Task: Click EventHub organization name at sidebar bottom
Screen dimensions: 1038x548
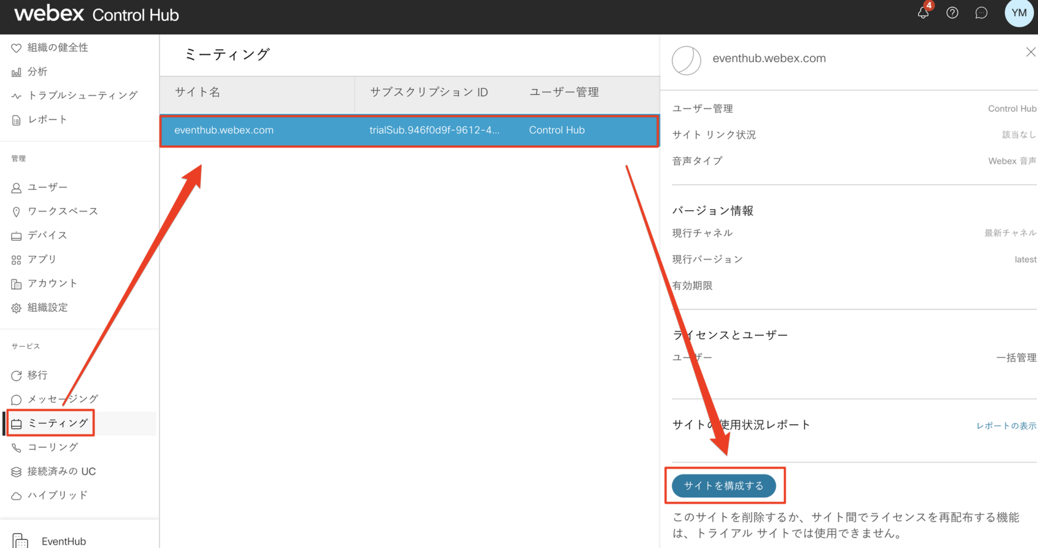Action: pyautogui.click(x=64, y=542)
